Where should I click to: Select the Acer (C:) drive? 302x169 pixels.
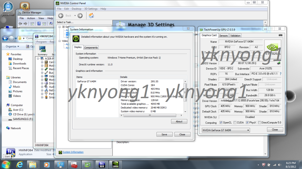pyautogui.click(x=18, y=110)
